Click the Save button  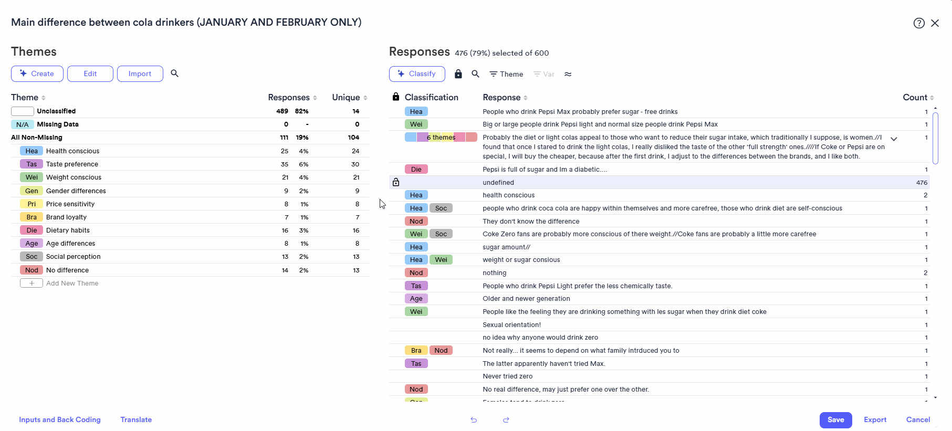coord(835,420)
